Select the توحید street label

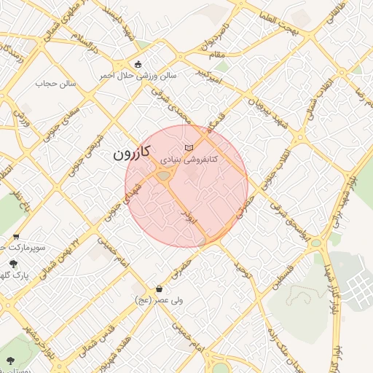(243, 270)
